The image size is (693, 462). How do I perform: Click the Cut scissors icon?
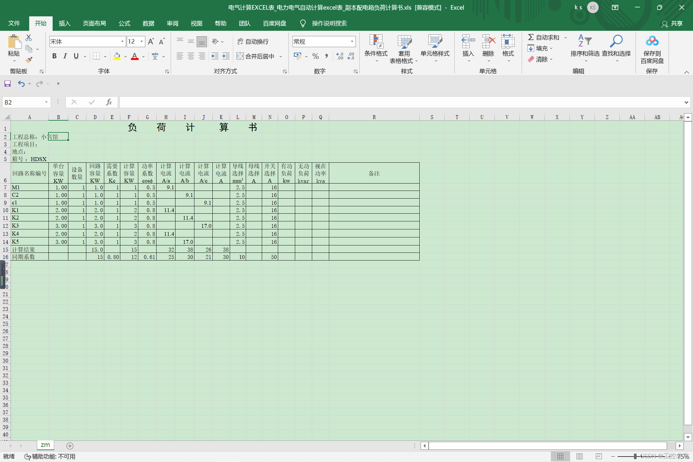29,38
